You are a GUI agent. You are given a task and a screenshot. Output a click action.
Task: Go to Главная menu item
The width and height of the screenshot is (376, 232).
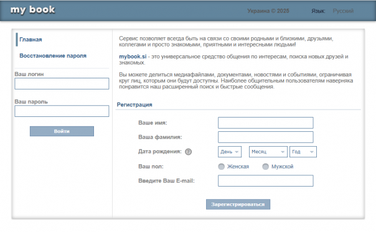click(x=31, y=40)
